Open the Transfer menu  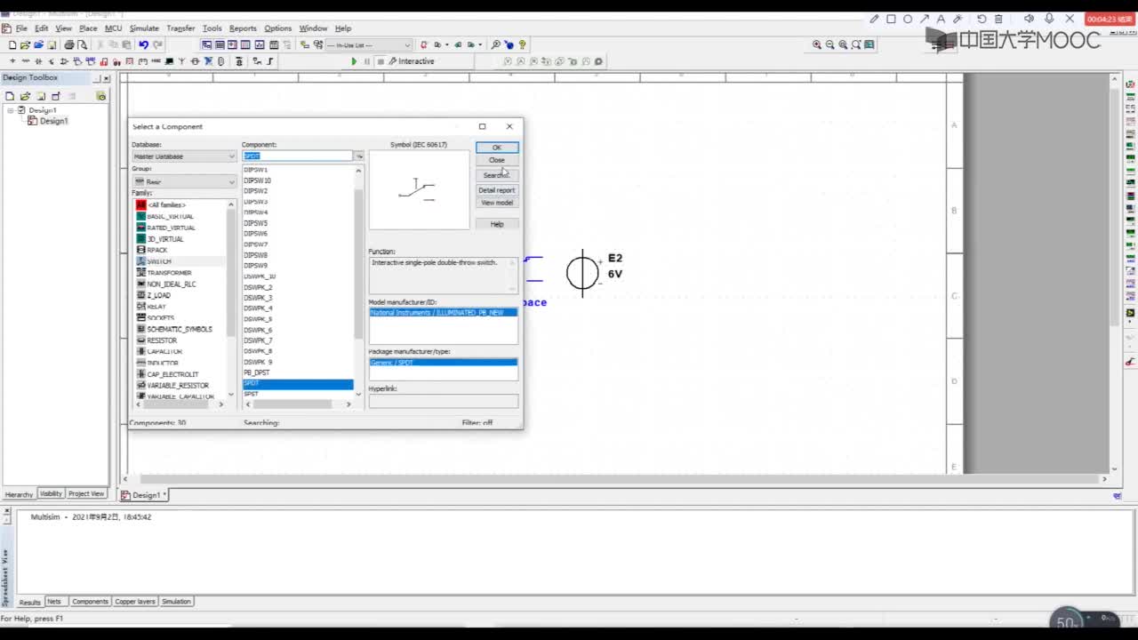click(180, 28)
